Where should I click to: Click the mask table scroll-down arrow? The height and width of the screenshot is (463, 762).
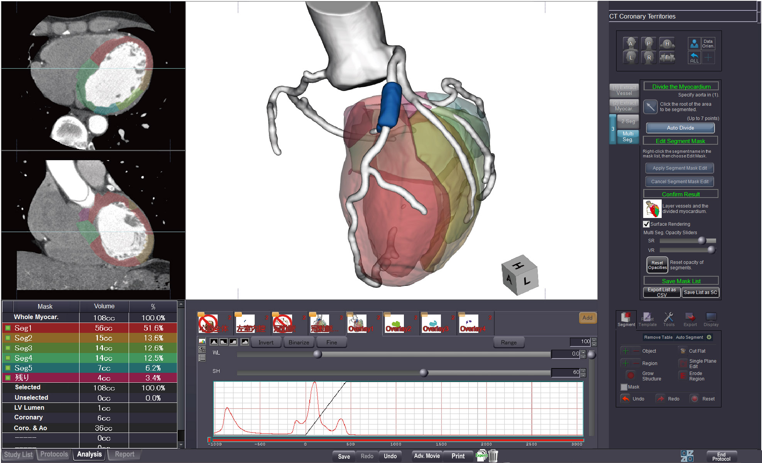click(181, 444)
